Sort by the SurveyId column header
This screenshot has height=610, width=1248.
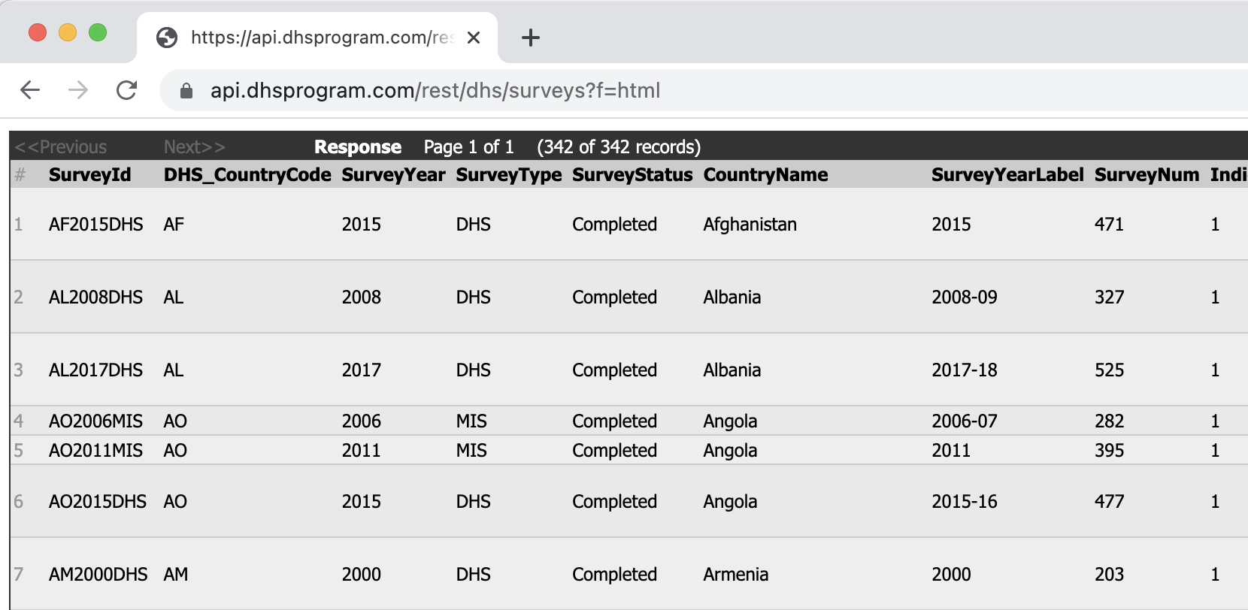(x=89, y=175)
